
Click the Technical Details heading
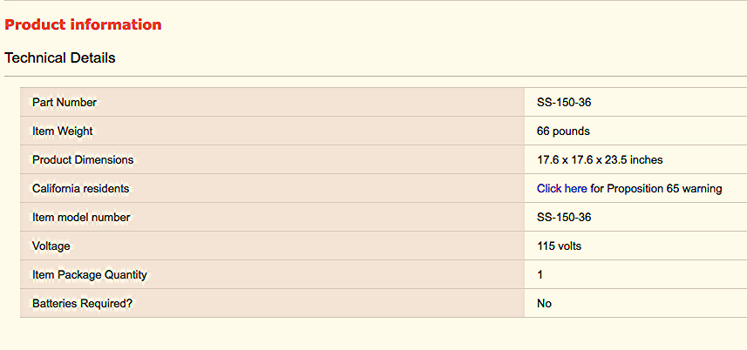pyautogui.click(x=60, y=57)
